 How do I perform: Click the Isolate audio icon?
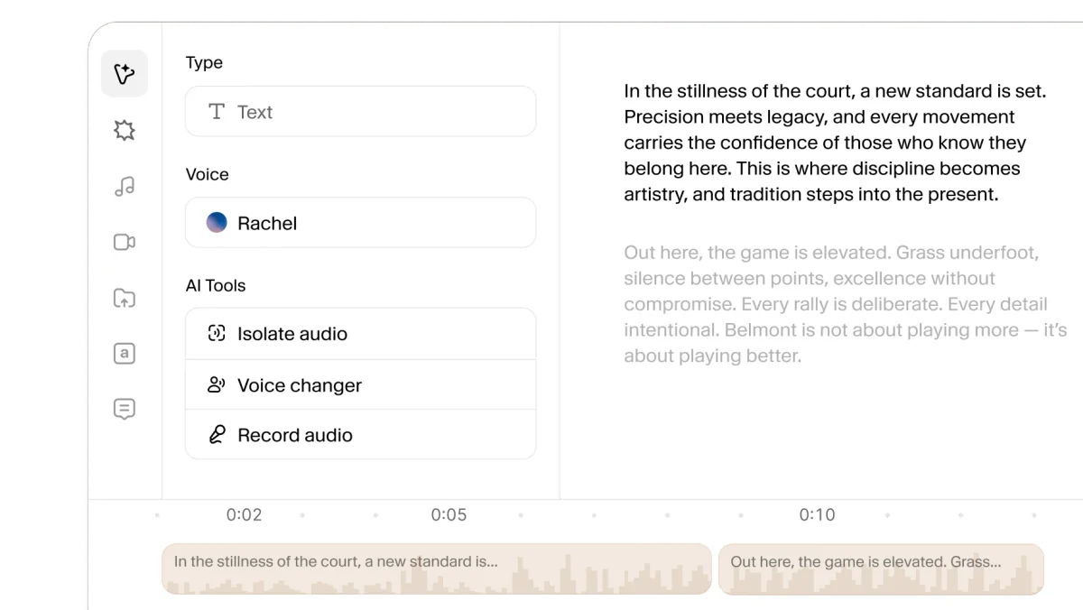point(215,333)
